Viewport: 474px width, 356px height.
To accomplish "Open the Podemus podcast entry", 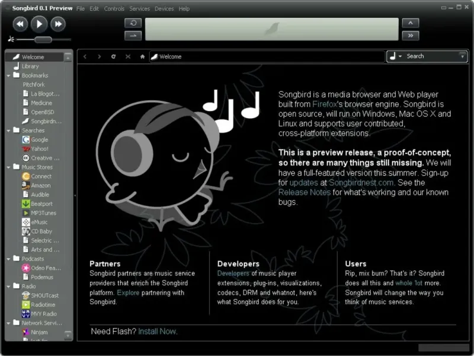I will pos(38,277).
